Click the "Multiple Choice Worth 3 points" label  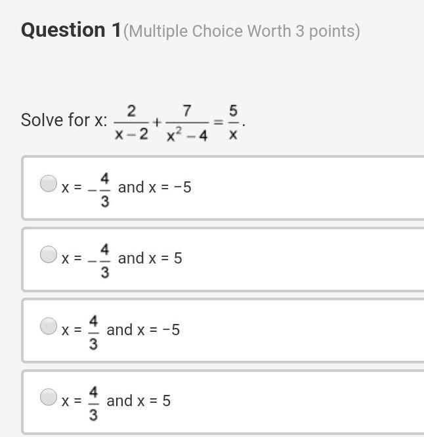[x=242, y=32]
